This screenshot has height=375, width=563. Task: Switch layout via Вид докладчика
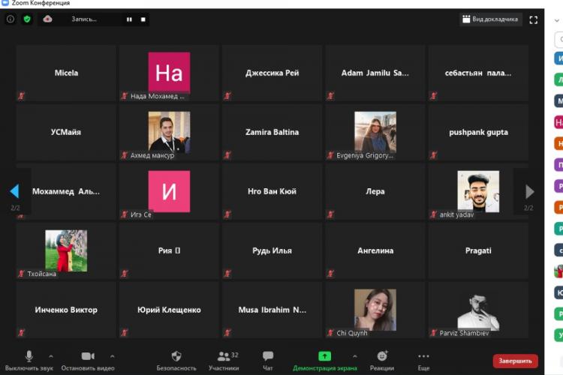click(490, 19)
